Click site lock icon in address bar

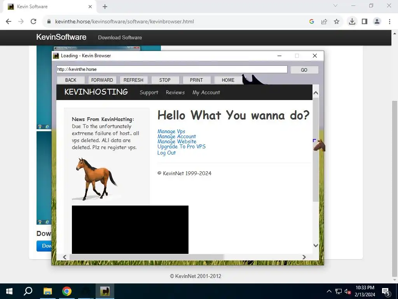point(49,22)
